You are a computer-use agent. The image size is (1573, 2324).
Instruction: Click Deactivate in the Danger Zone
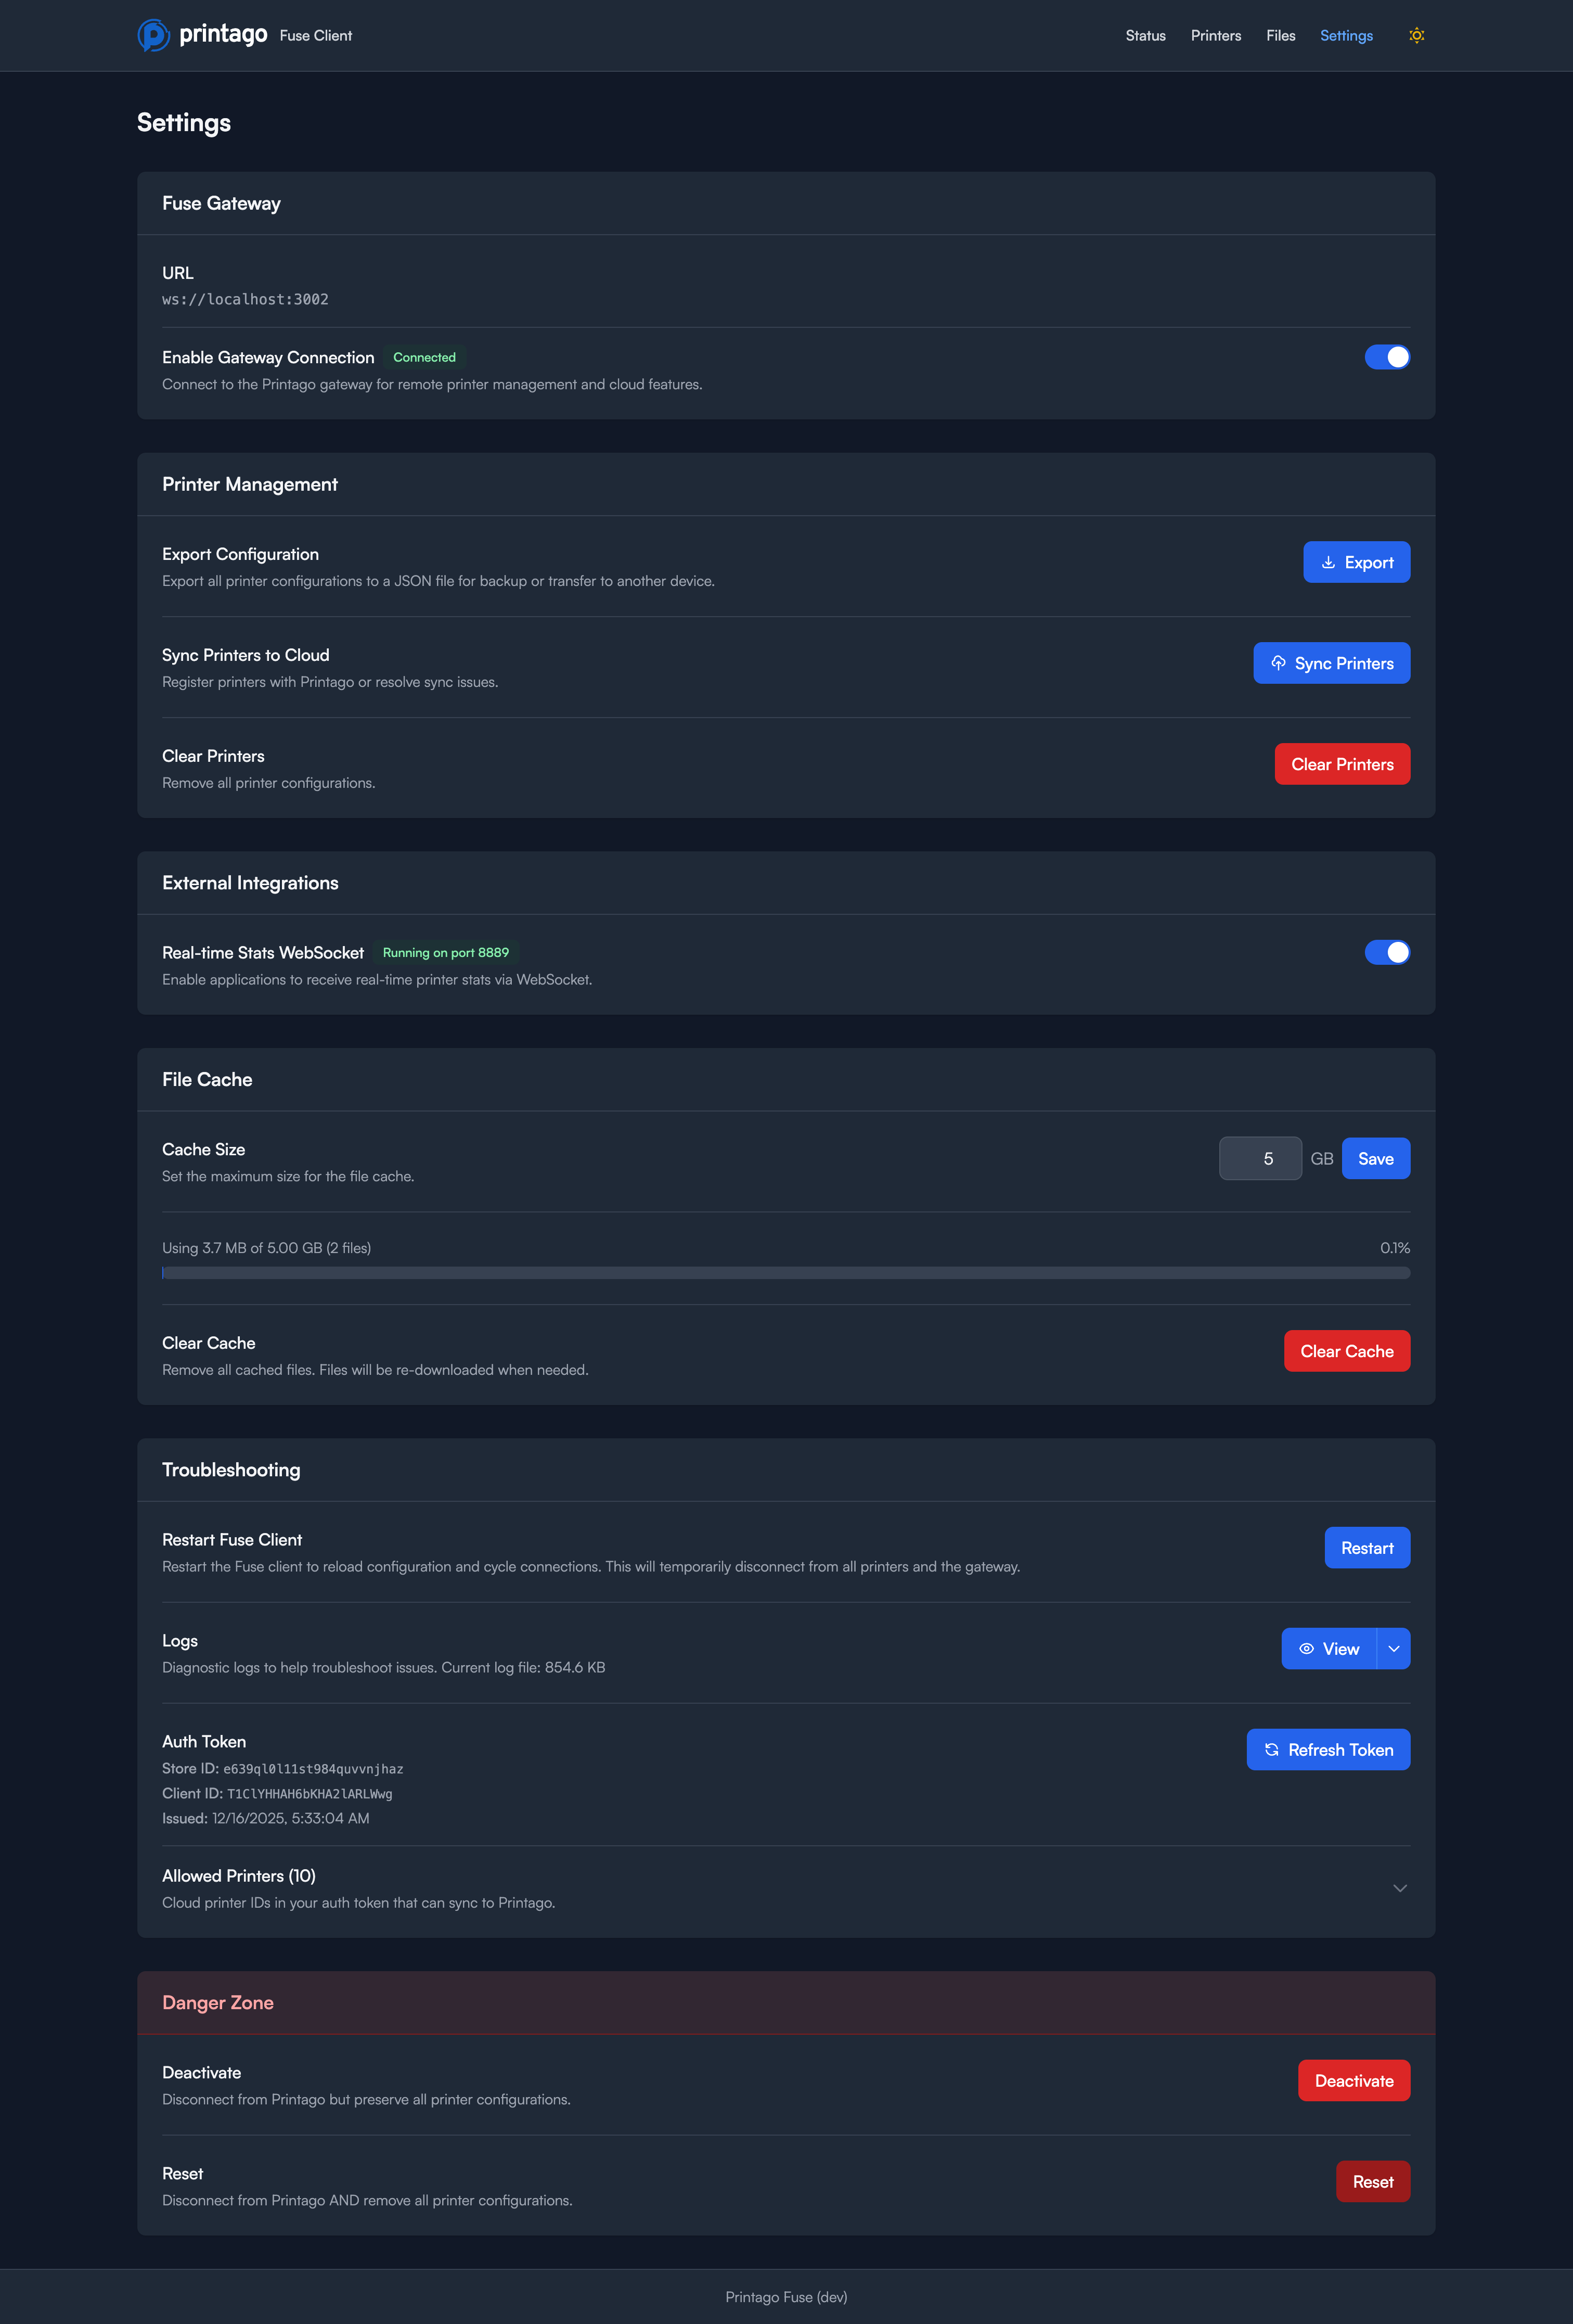coord(1354,2080)
